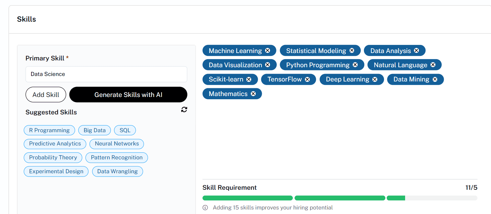Add the SQL suggested skill

pos(125,130)
